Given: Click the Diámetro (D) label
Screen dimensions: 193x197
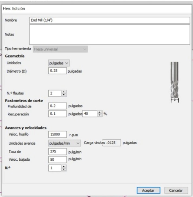Looking at the screenshot, I should point(17,71).
